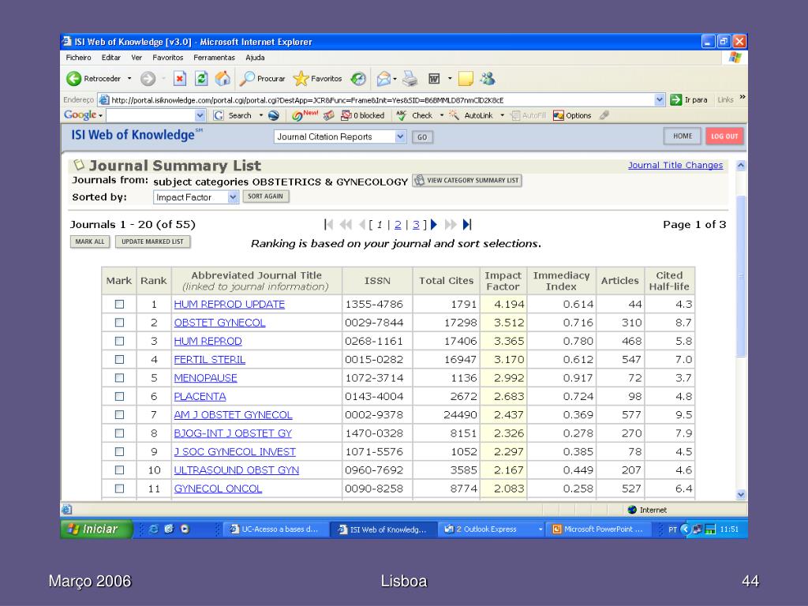The image size is (808, 606).
Task: Expand the address bar URL history dropdown
Action: pyautogui.click(x=660, y=99)
